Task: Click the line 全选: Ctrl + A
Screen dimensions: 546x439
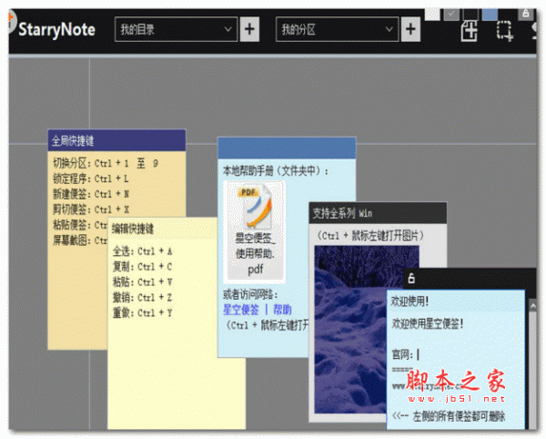Action: pos(143,250)
